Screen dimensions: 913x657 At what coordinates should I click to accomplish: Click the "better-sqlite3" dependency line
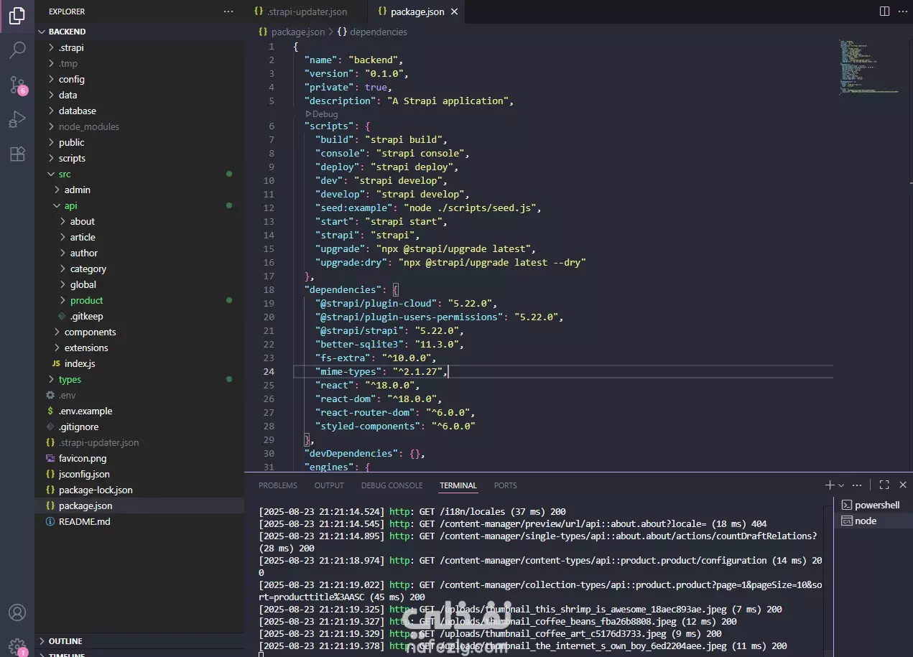[390, 344]
